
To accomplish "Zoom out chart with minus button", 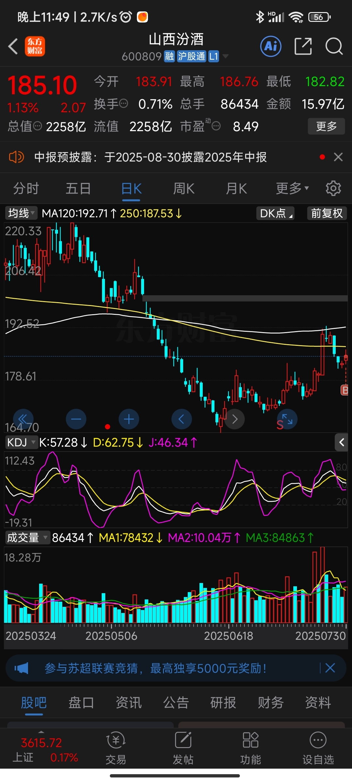I will 76,419.
